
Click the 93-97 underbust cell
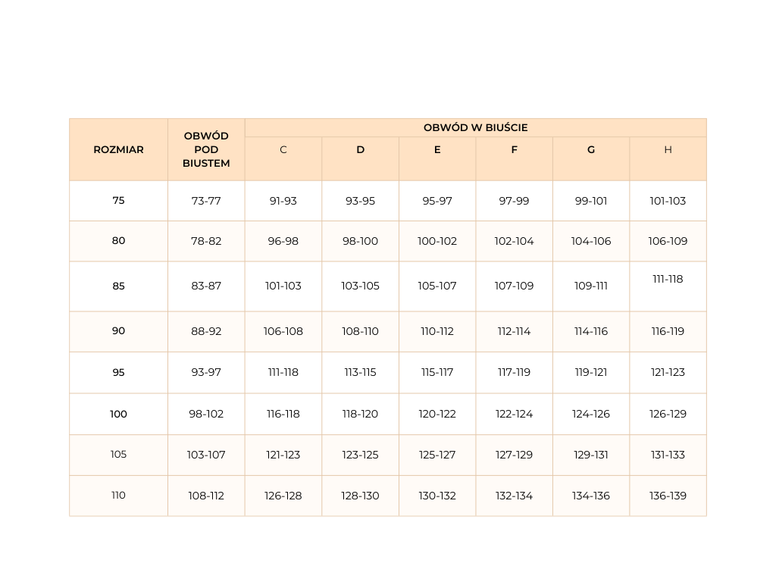pyautogui.click(x=206, y=372)
